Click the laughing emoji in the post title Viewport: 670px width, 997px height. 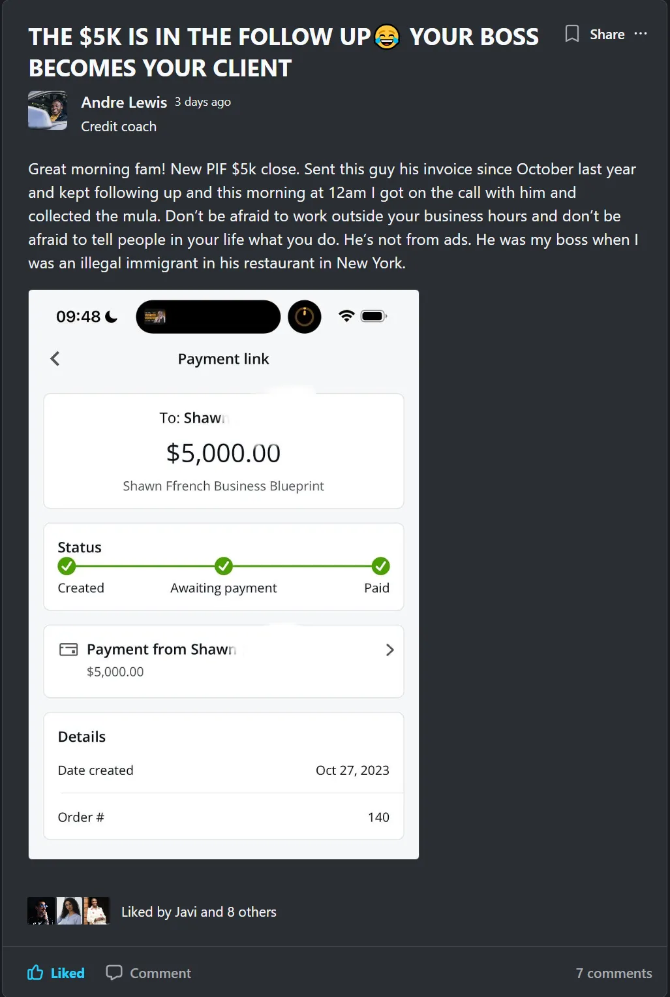tap(387, 37)
